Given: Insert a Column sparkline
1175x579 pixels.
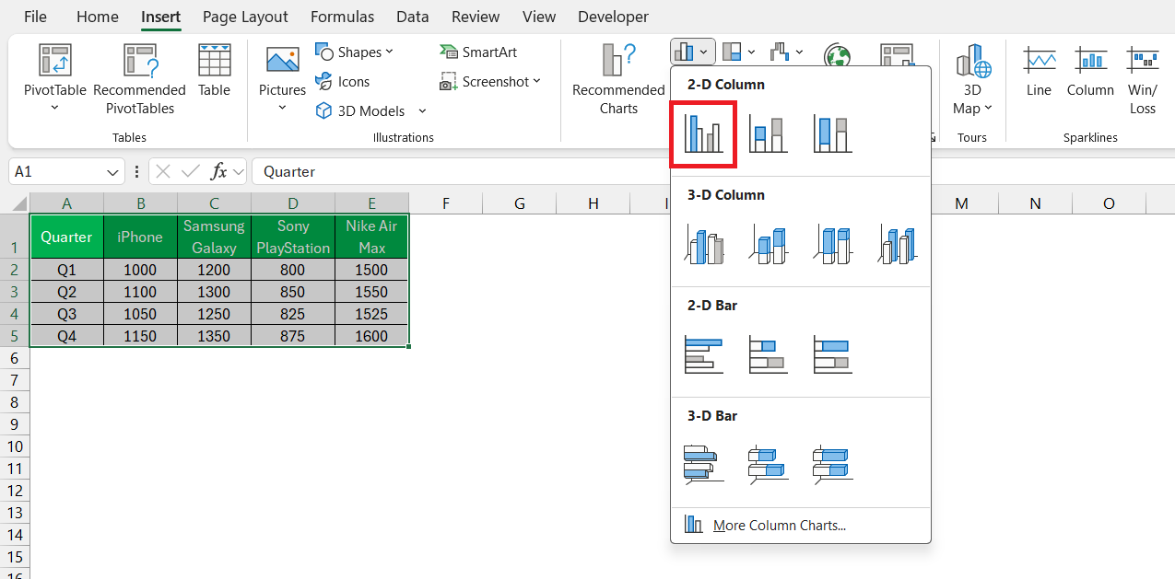Looking at the screenshot, I should pos(1090,71).
